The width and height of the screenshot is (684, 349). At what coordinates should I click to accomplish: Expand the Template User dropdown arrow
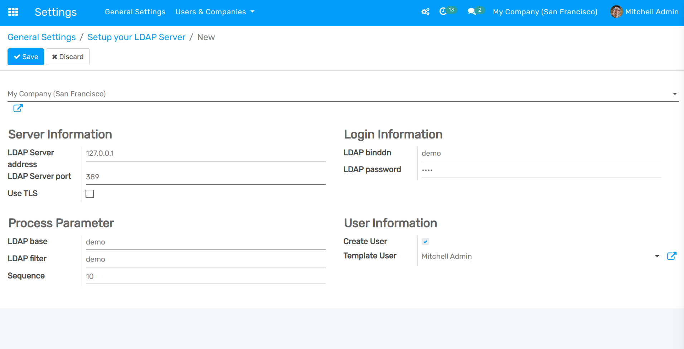[x=657, y=256]
